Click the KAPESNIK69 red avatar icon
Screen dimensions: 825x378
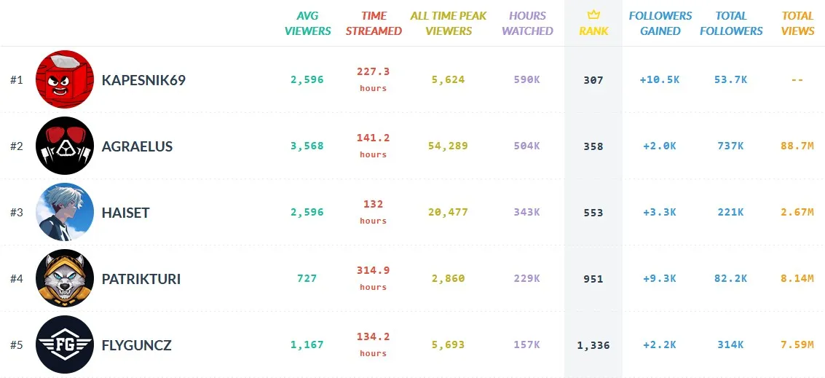tap(65, 79)
